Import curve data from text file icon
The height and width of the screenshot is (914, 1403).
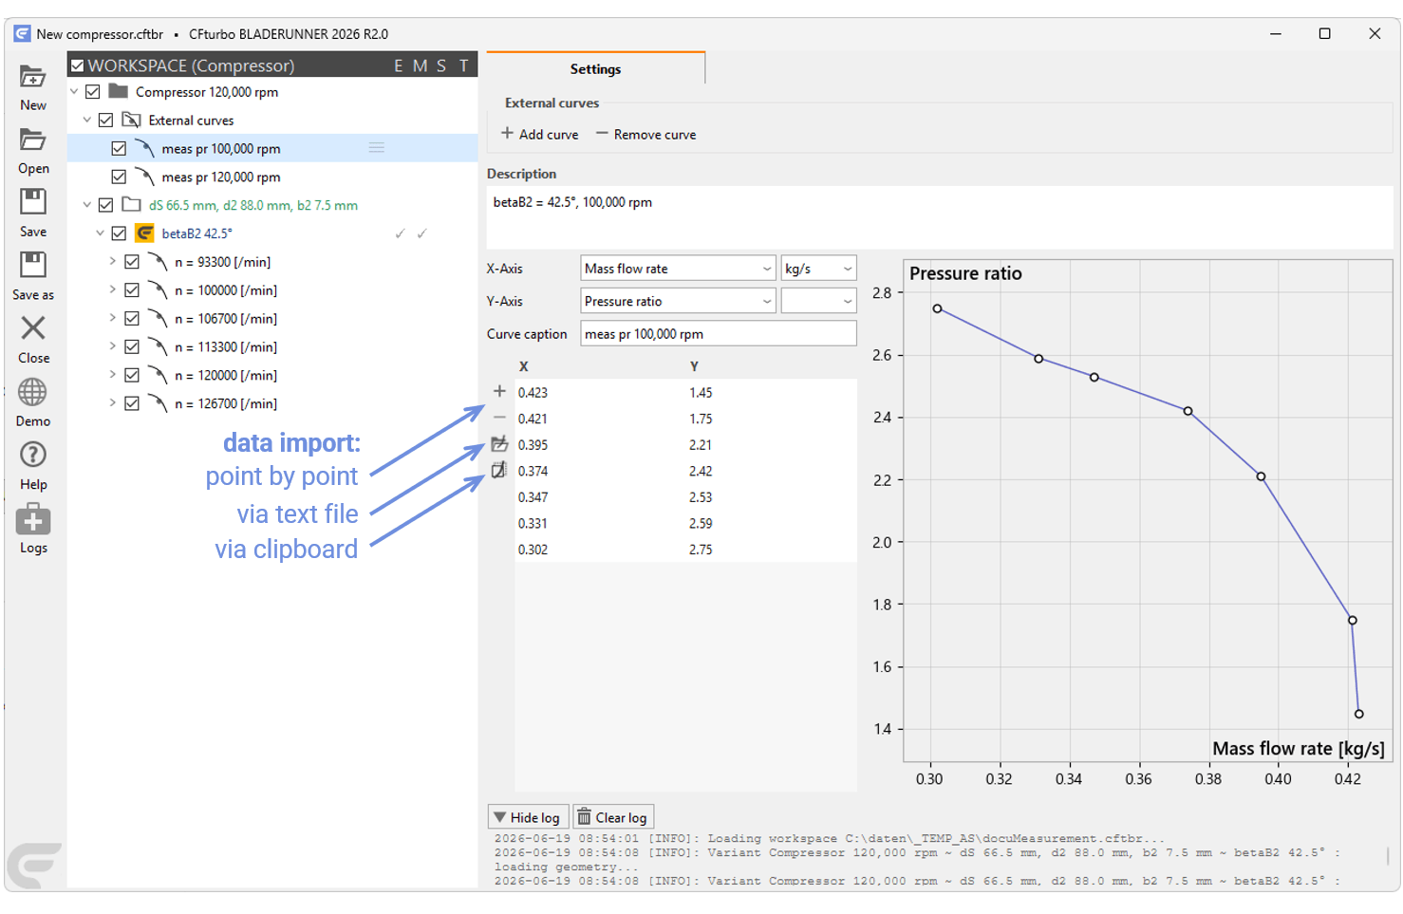(x=499, y=444)
